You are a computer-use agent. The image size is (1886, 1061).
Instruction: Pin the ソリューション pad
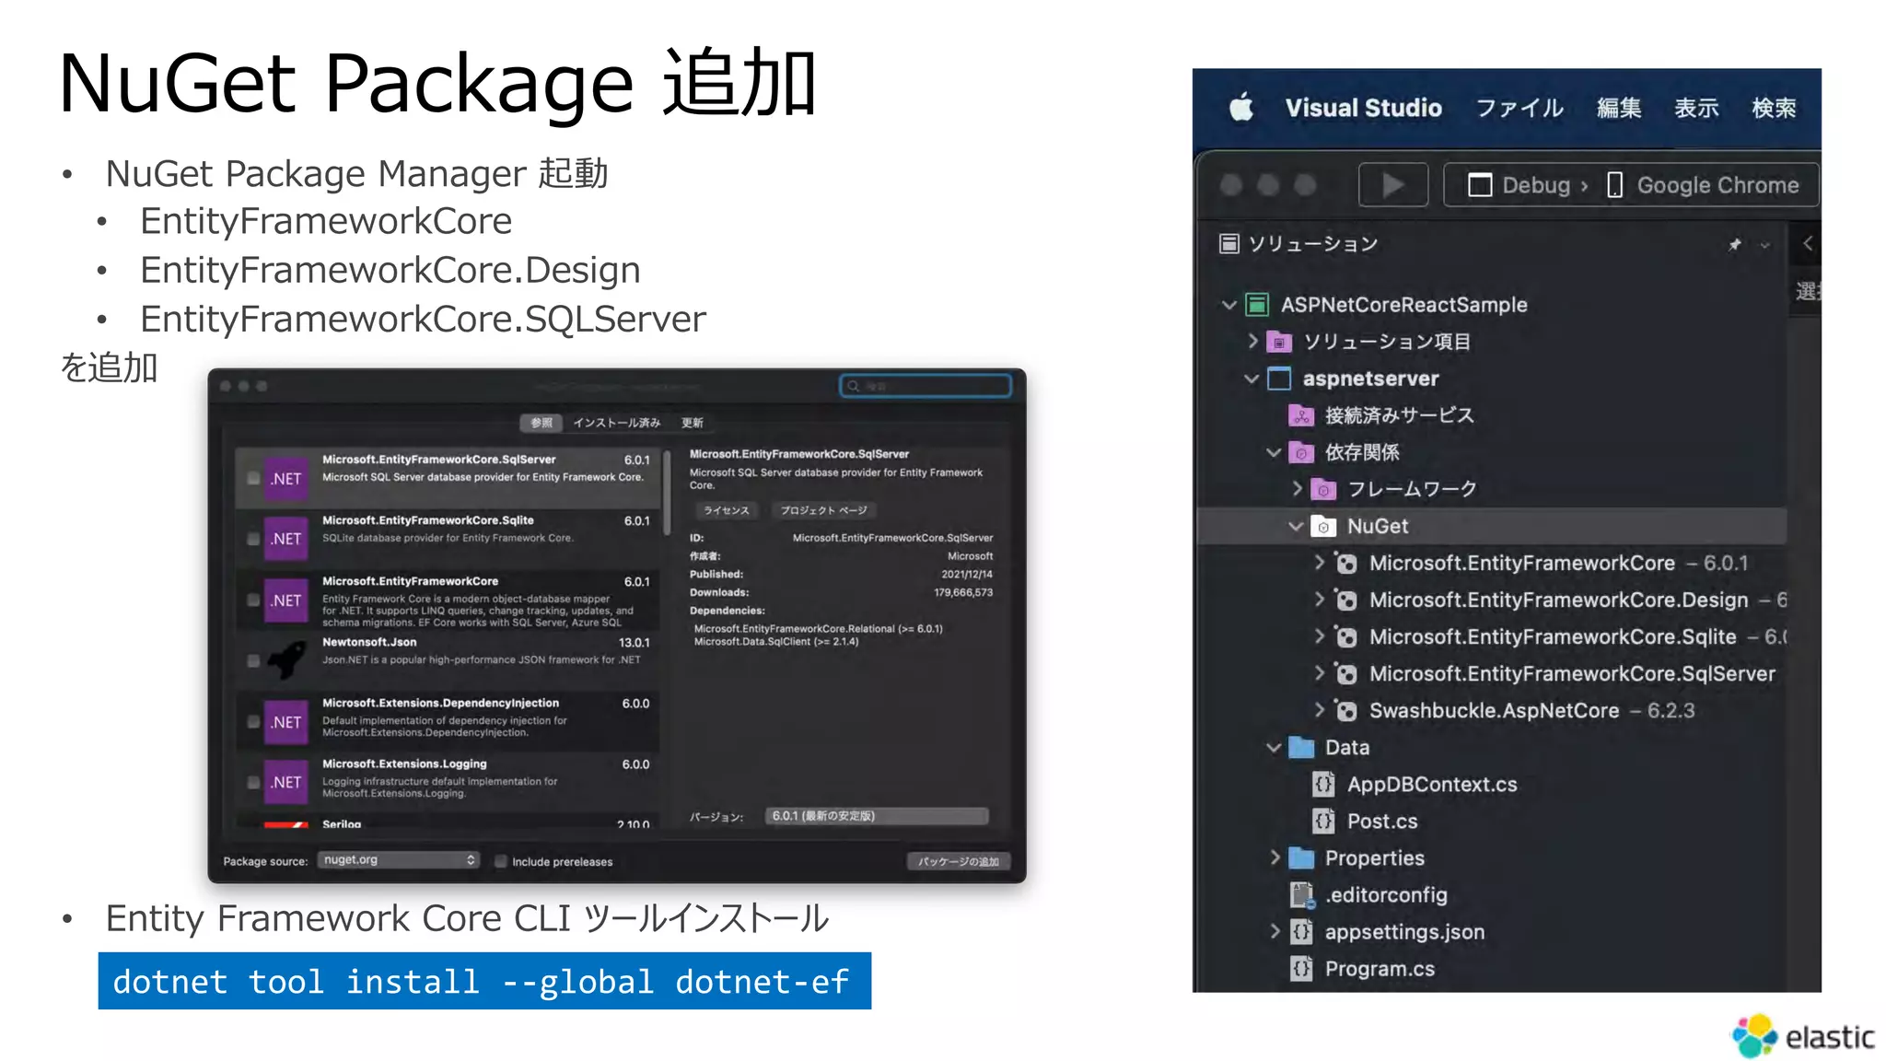(x=1735, y=244)
